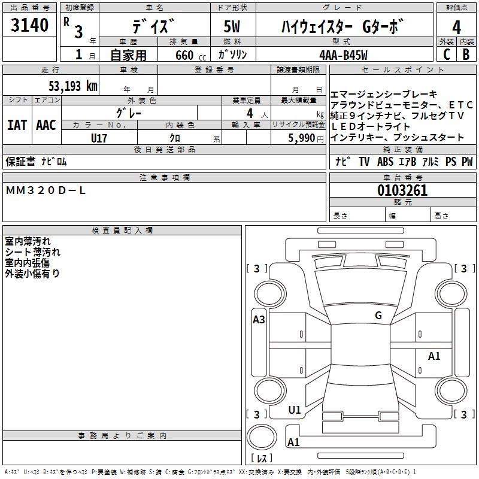
Task: Select fuel type ガソリン
Action: (232, 54)
